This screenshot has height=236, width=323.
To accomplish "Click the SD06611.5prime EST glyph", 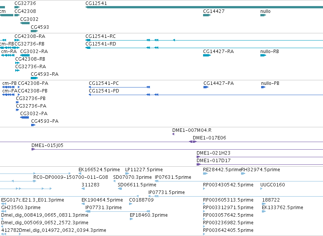I will point(120,189).
